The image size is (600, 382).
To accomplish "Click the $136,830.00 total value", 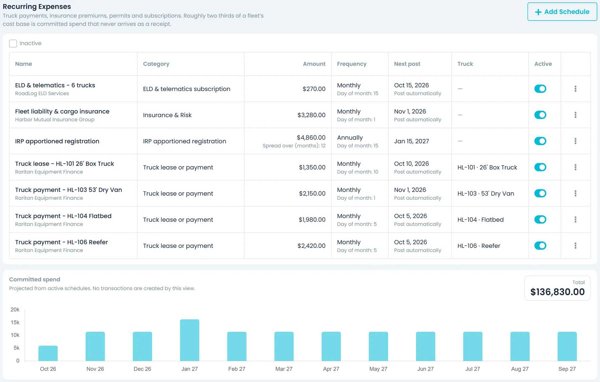I will pyautogui.click(x=557, y=292).
